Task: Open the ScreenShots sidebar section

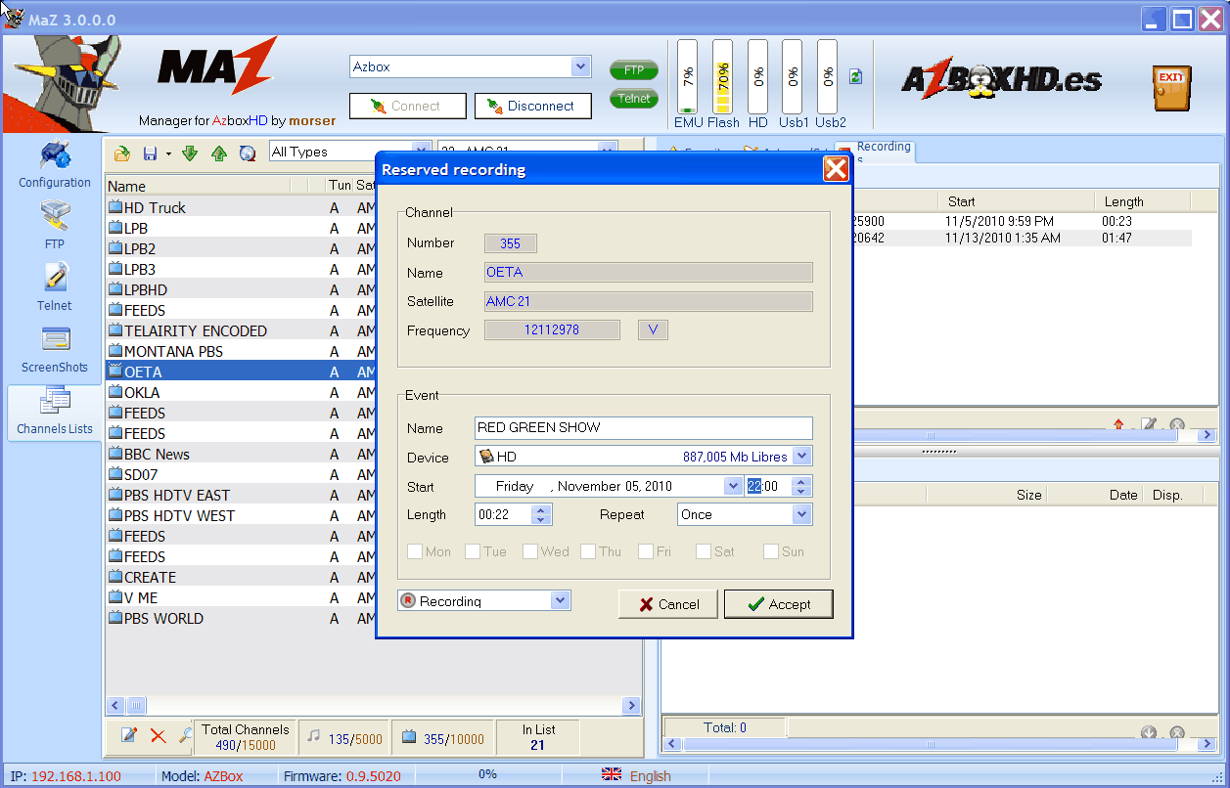Action: point(55,350)
